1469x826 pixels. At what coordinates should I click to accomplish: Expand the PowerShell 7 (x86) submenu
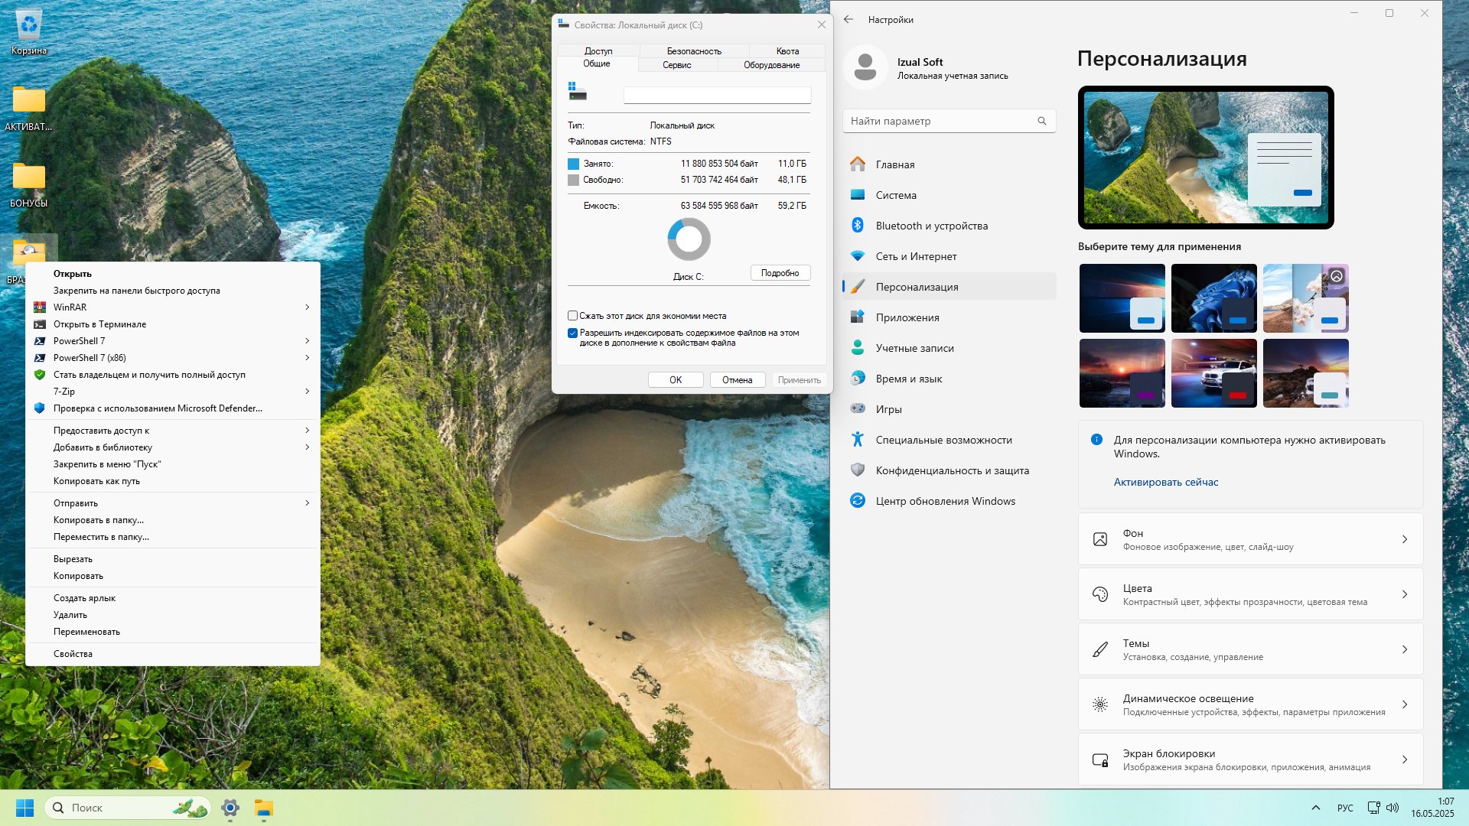coord(308,358)
